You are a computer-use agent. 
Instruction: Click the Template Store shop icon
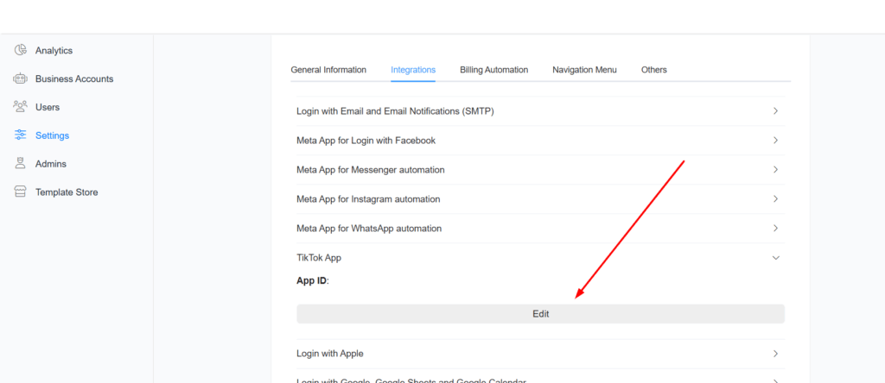[x=21, y=192]
